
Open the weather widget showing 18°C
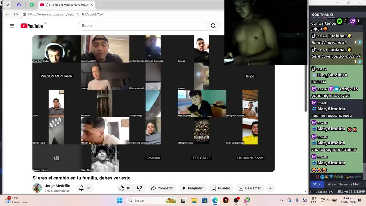coord(16,200)
